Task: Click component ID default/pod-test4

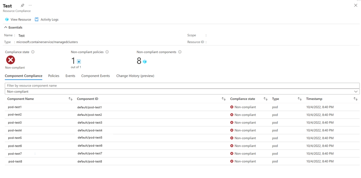Action: [x=90, y=130]
